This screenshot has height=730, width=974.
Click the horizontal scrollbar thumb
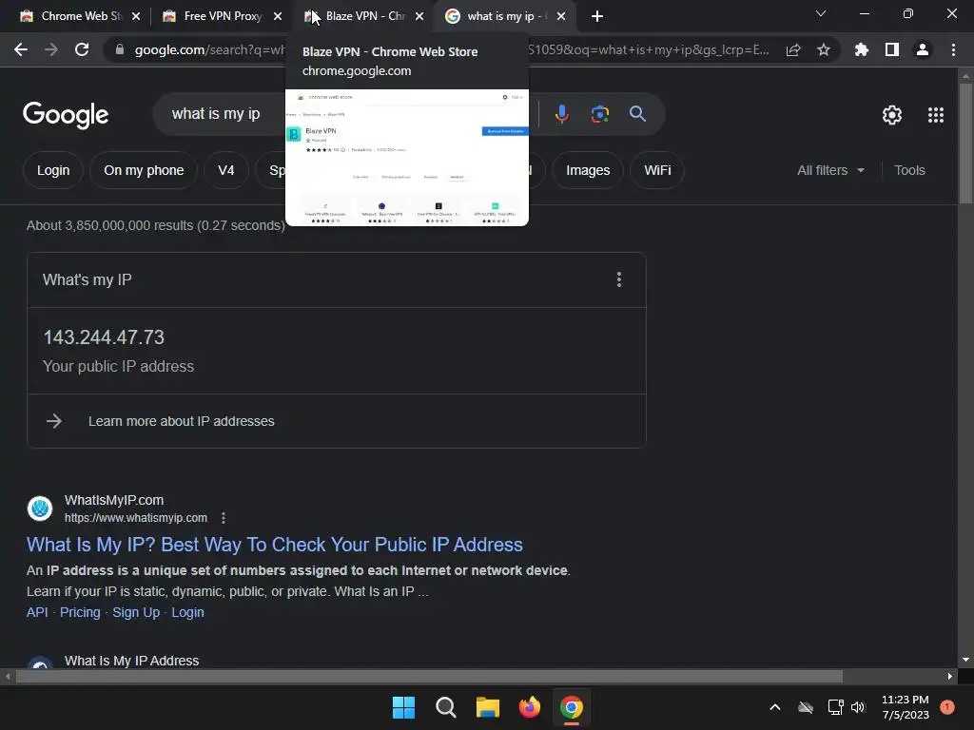tap(429, 676)
